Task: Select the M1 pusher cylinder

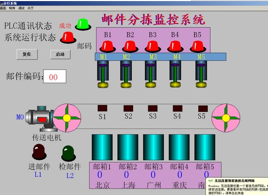Action: pyautogui.click(x=103, y=74)
